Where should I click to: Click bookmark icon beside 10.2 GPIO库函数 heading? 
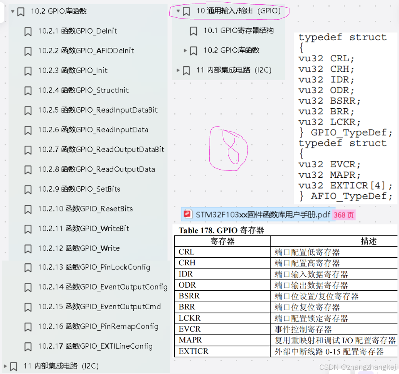[20, 12]
